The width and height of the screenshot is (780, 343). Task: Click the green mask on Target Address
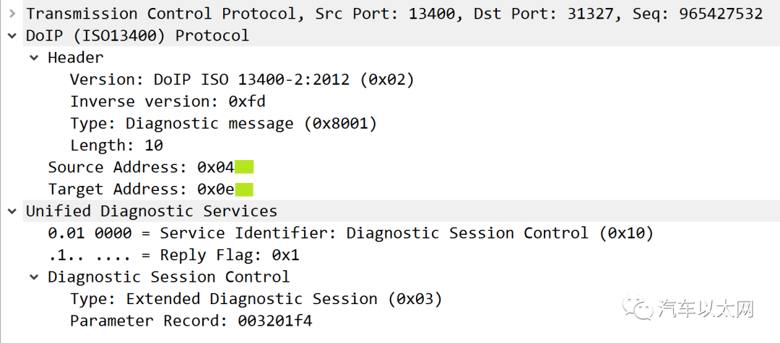tap(244, 189)
